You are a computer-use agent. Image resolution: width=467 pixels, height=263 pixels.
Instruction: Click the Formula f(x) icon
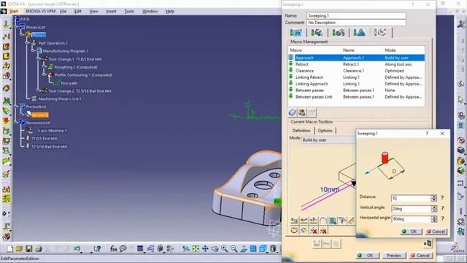pyautogui.click(x=113, y=248)
